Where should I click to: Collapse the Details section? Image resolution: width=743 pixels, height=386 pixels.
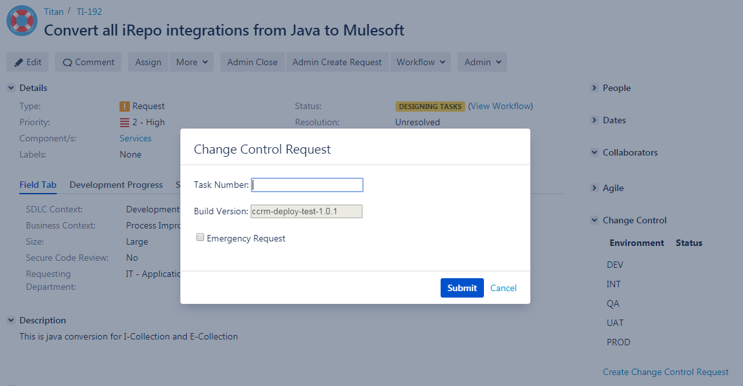12,88
